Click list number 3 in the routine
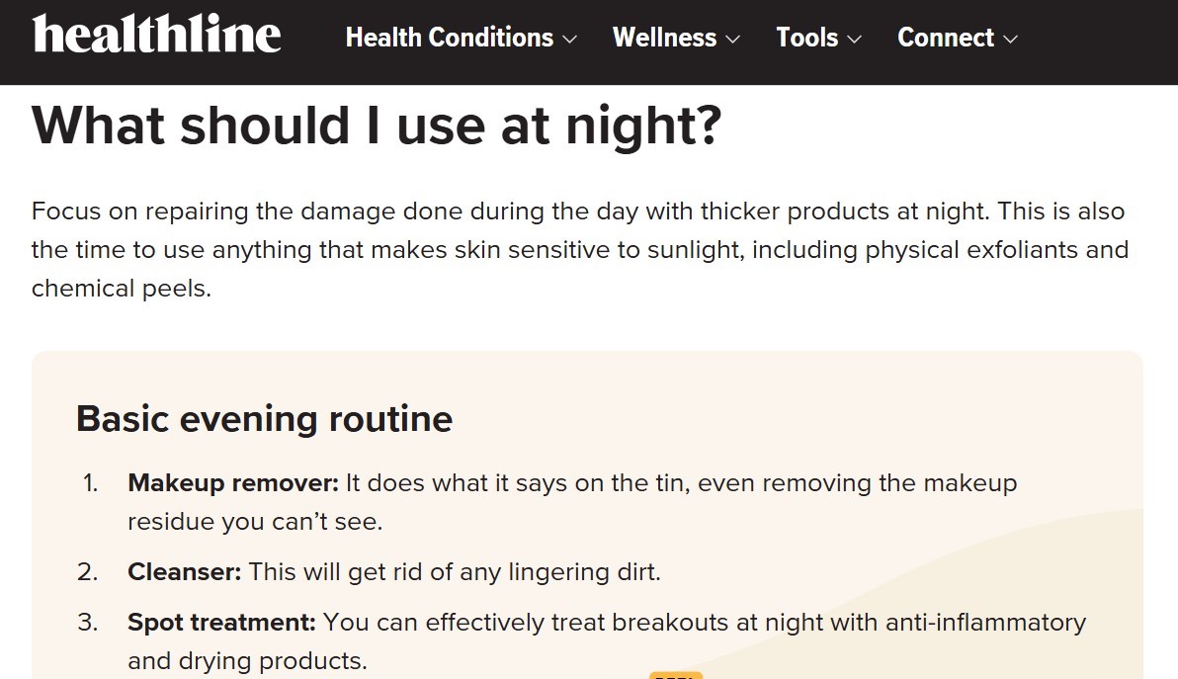 click(x=87, y=623)
